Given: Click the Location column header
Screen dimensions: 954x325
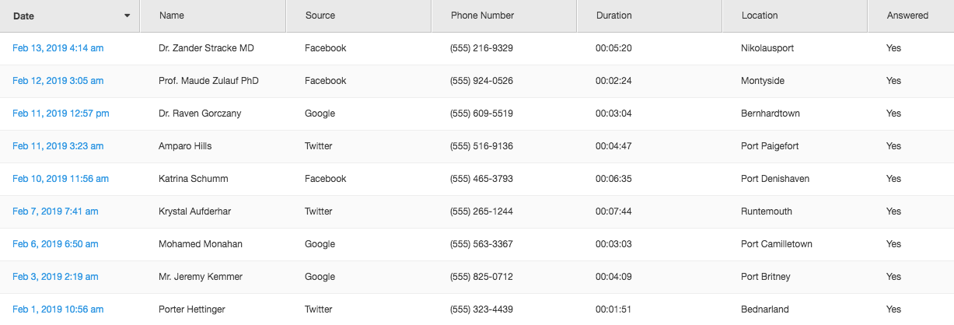Looking at the screenshot, I should [760, 16].
